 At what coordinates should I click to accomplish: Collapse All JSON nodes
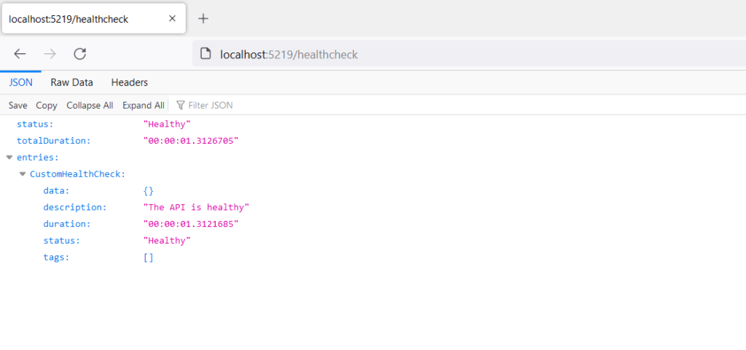point(90,105)
